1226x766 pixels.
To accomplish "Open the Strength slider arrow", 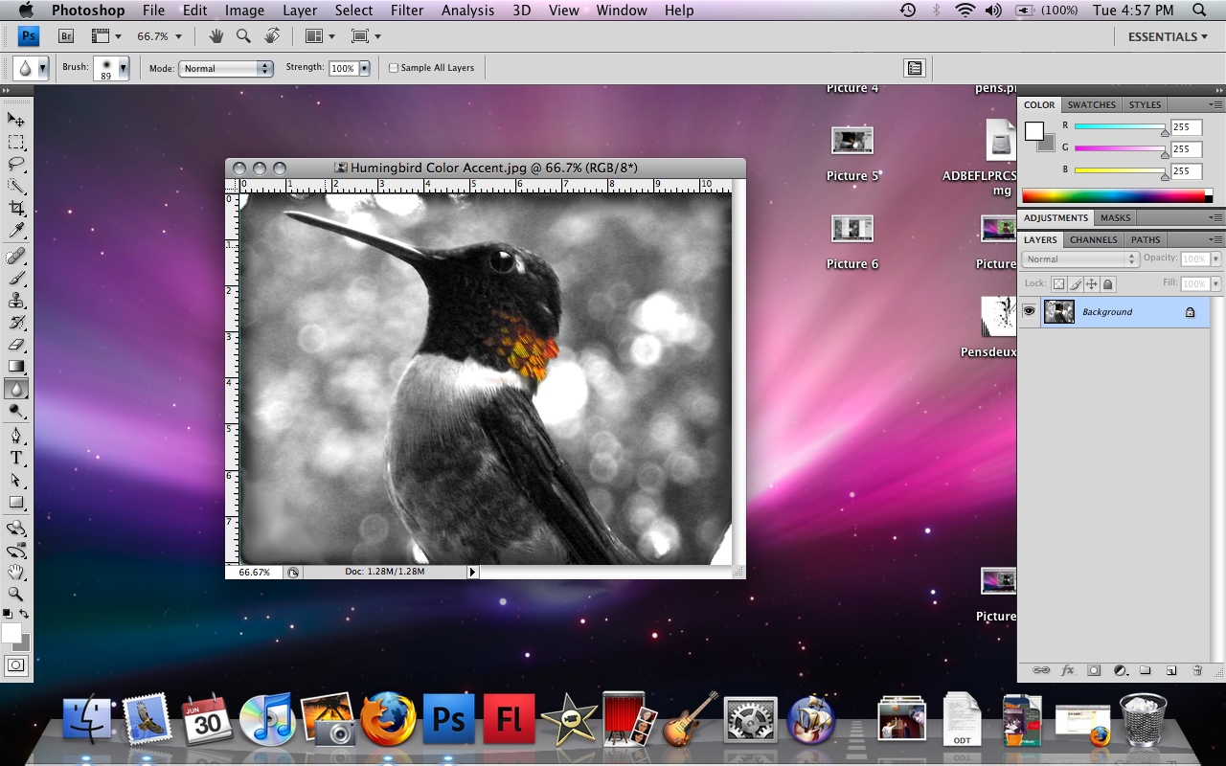I will pos(364,68).
